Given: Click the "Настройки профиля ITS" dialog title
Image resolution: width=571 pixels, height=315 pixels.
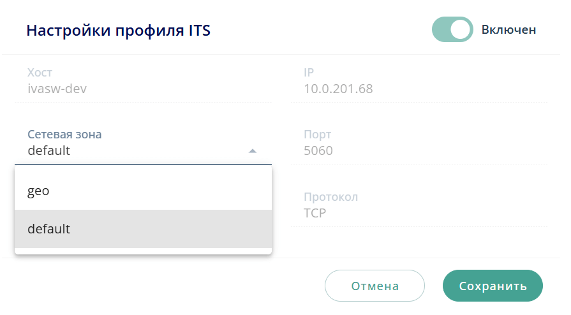Looking at the screenshot, I should click(x=118, y=30).
